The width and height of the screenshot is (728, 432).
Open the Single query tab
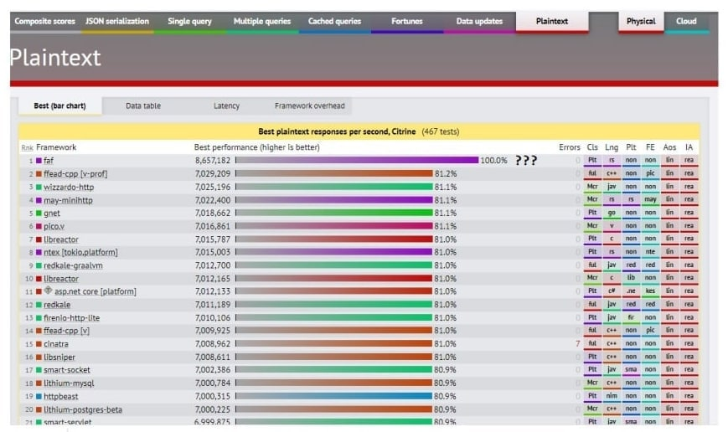click(189, 21)
